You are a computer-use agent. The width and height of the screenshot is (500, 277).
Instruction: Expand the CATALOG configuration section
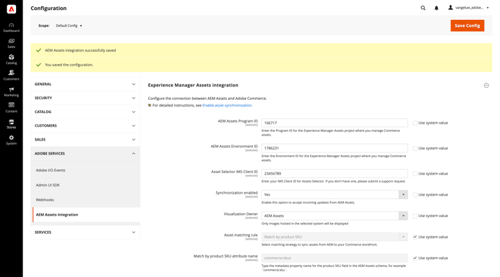(x=85, y=112)
